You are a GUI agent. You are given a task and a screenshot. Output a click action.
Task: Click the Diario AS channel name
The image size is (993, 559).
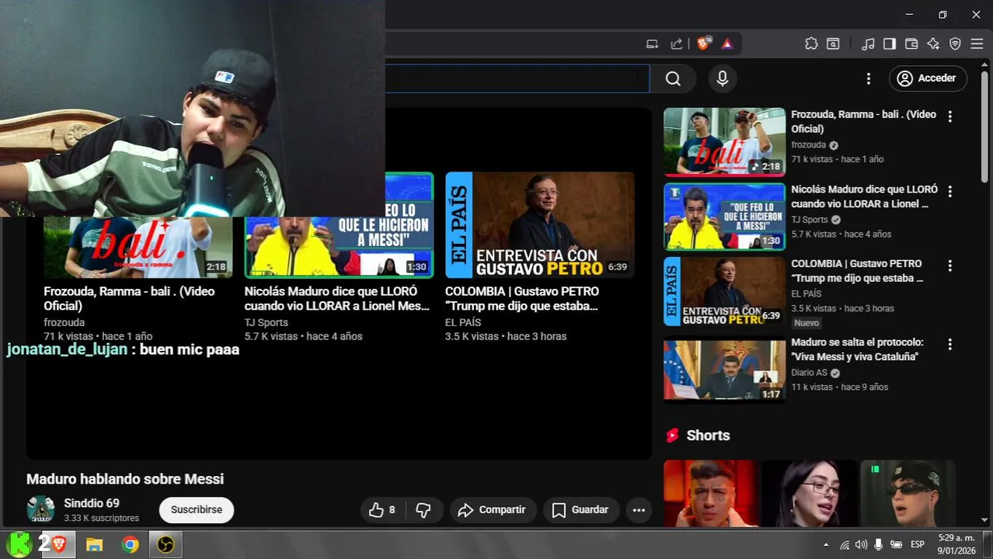pos(809,373)
